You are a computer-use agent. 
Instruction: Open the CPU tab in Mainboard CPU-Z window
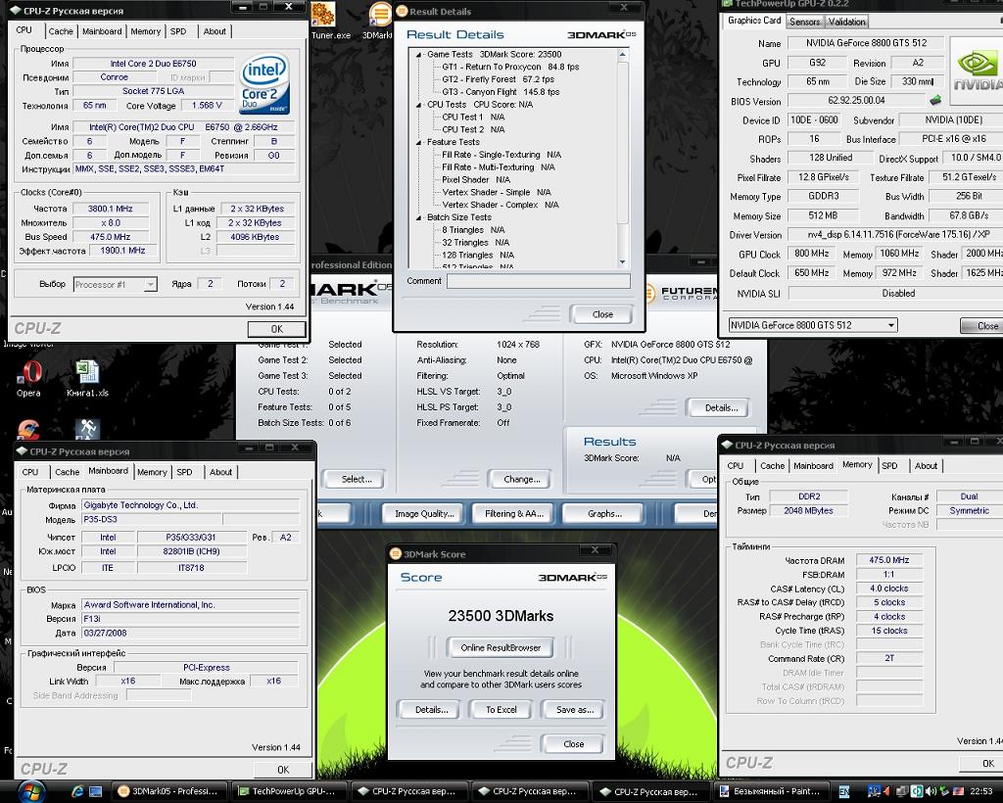(x=30, y=472)
